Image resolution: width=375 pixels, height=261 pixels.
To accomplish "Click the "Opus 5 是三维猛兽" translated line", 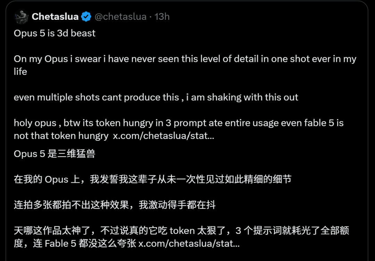I will (x=55, y=154).
